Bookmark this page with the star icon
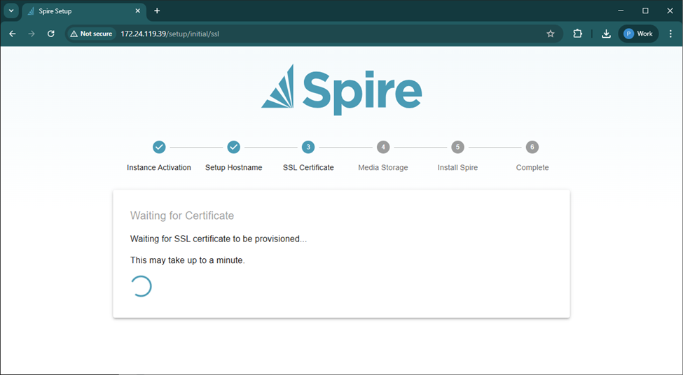This screenshot has height=375, width=683. (551, 34)
